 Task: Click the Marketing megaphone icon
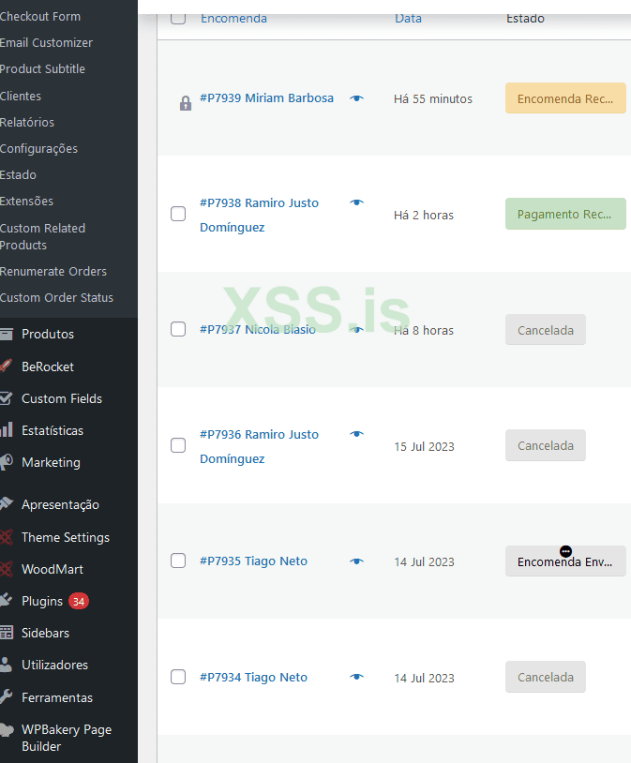(x=7, y=462)
